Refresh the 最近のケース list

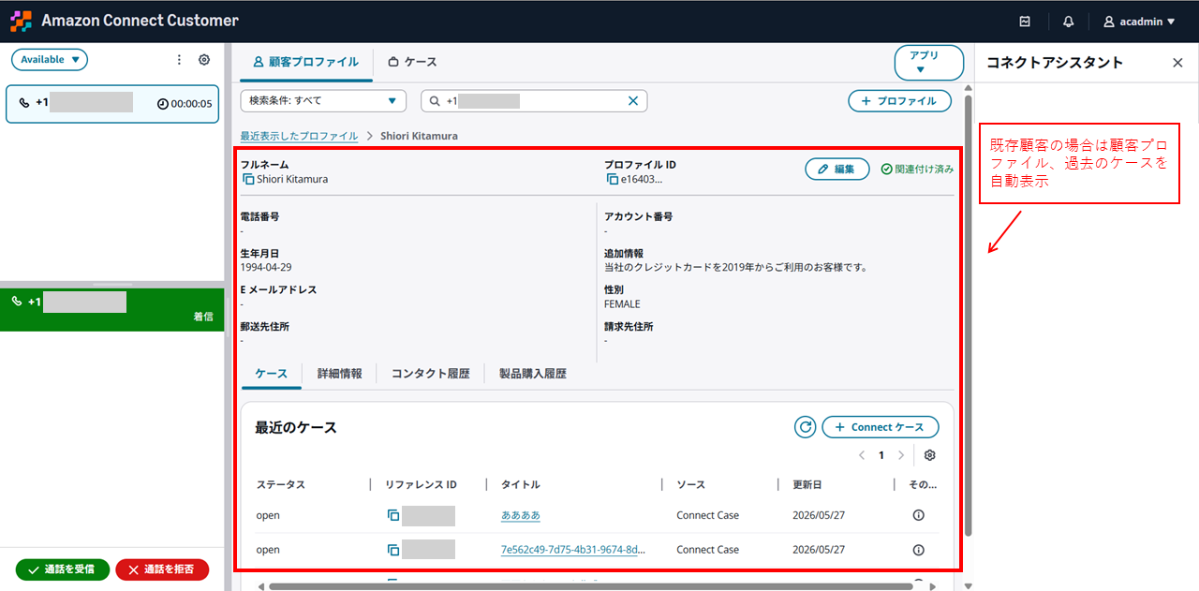pos(805,427)
